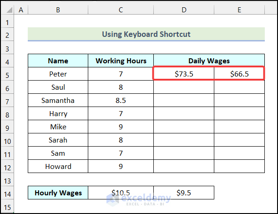The height and width of the screenshot is (214, 278).
Task: Select column E header
Action: point(239,10)
